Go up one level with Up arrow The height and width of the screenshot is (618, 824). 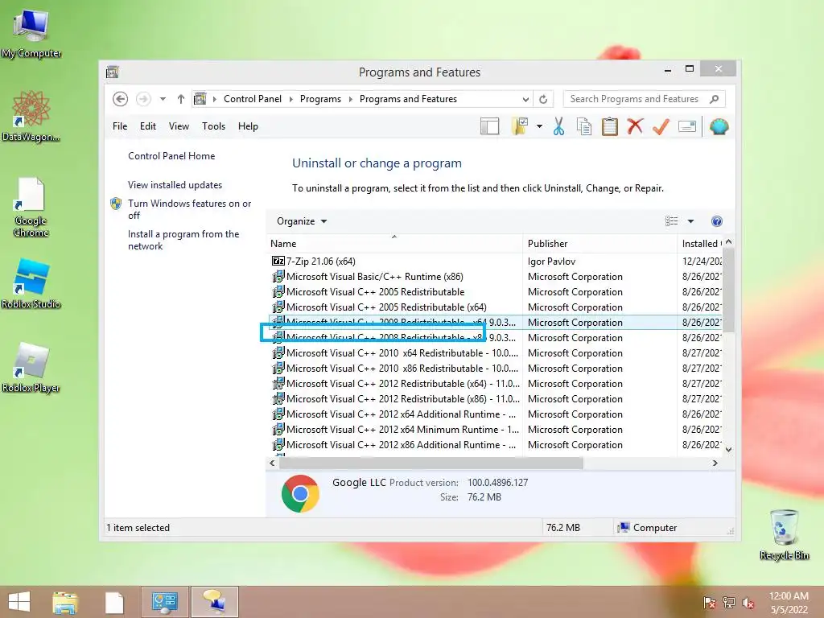[x=181, y=99]
